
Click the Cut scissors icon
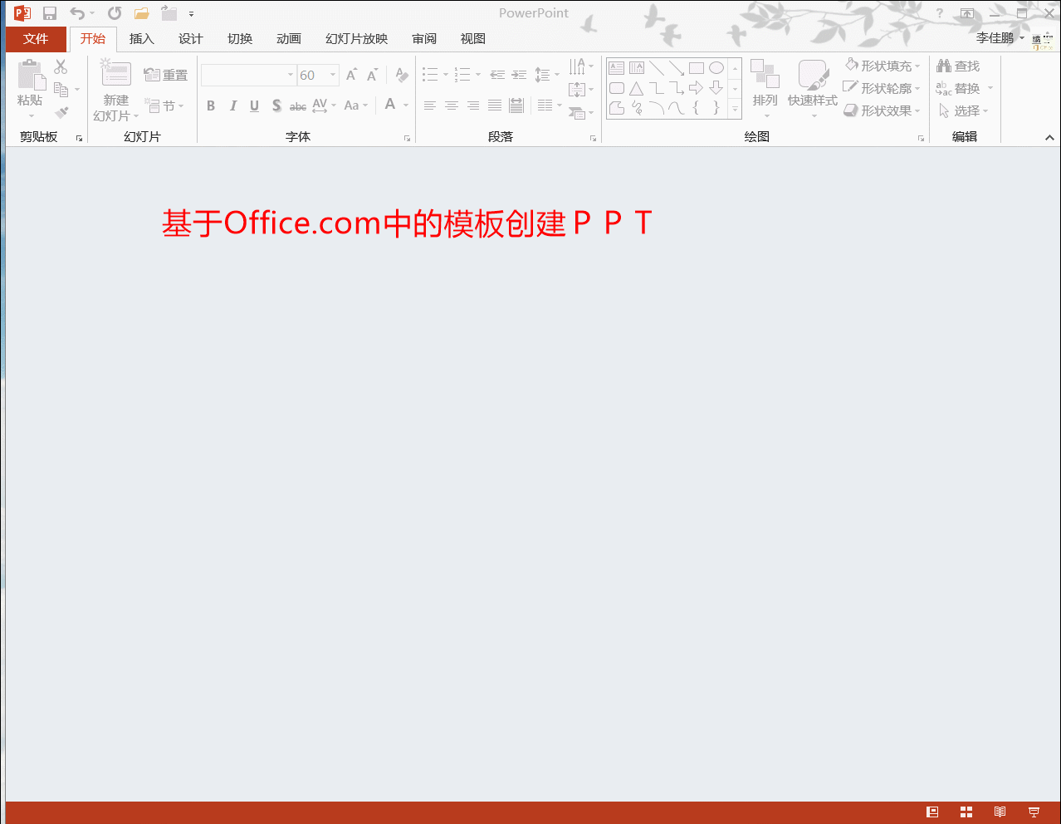click(x=61, y=67)
